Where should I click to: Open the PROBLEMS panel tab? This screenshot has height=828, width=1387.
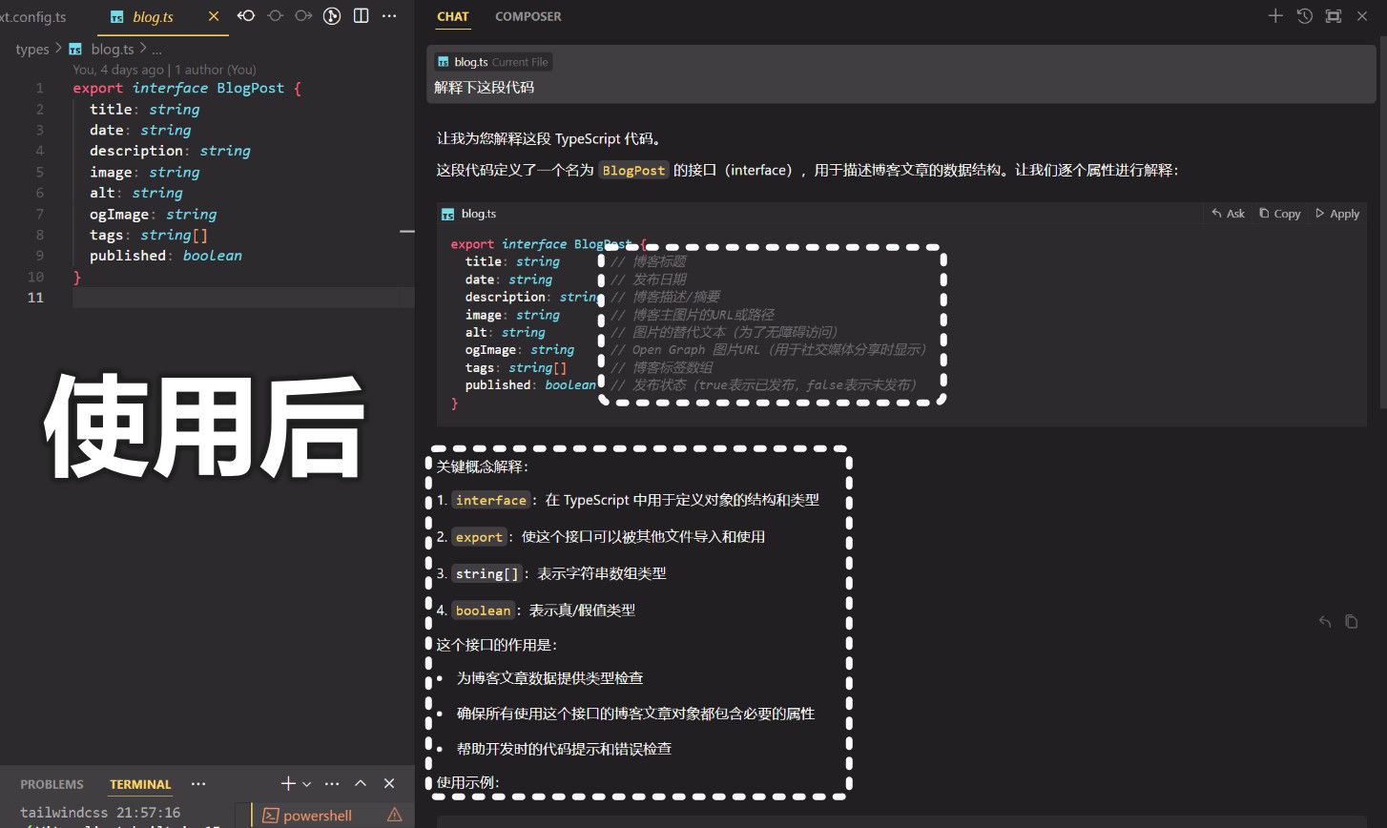tap(52, 784)
